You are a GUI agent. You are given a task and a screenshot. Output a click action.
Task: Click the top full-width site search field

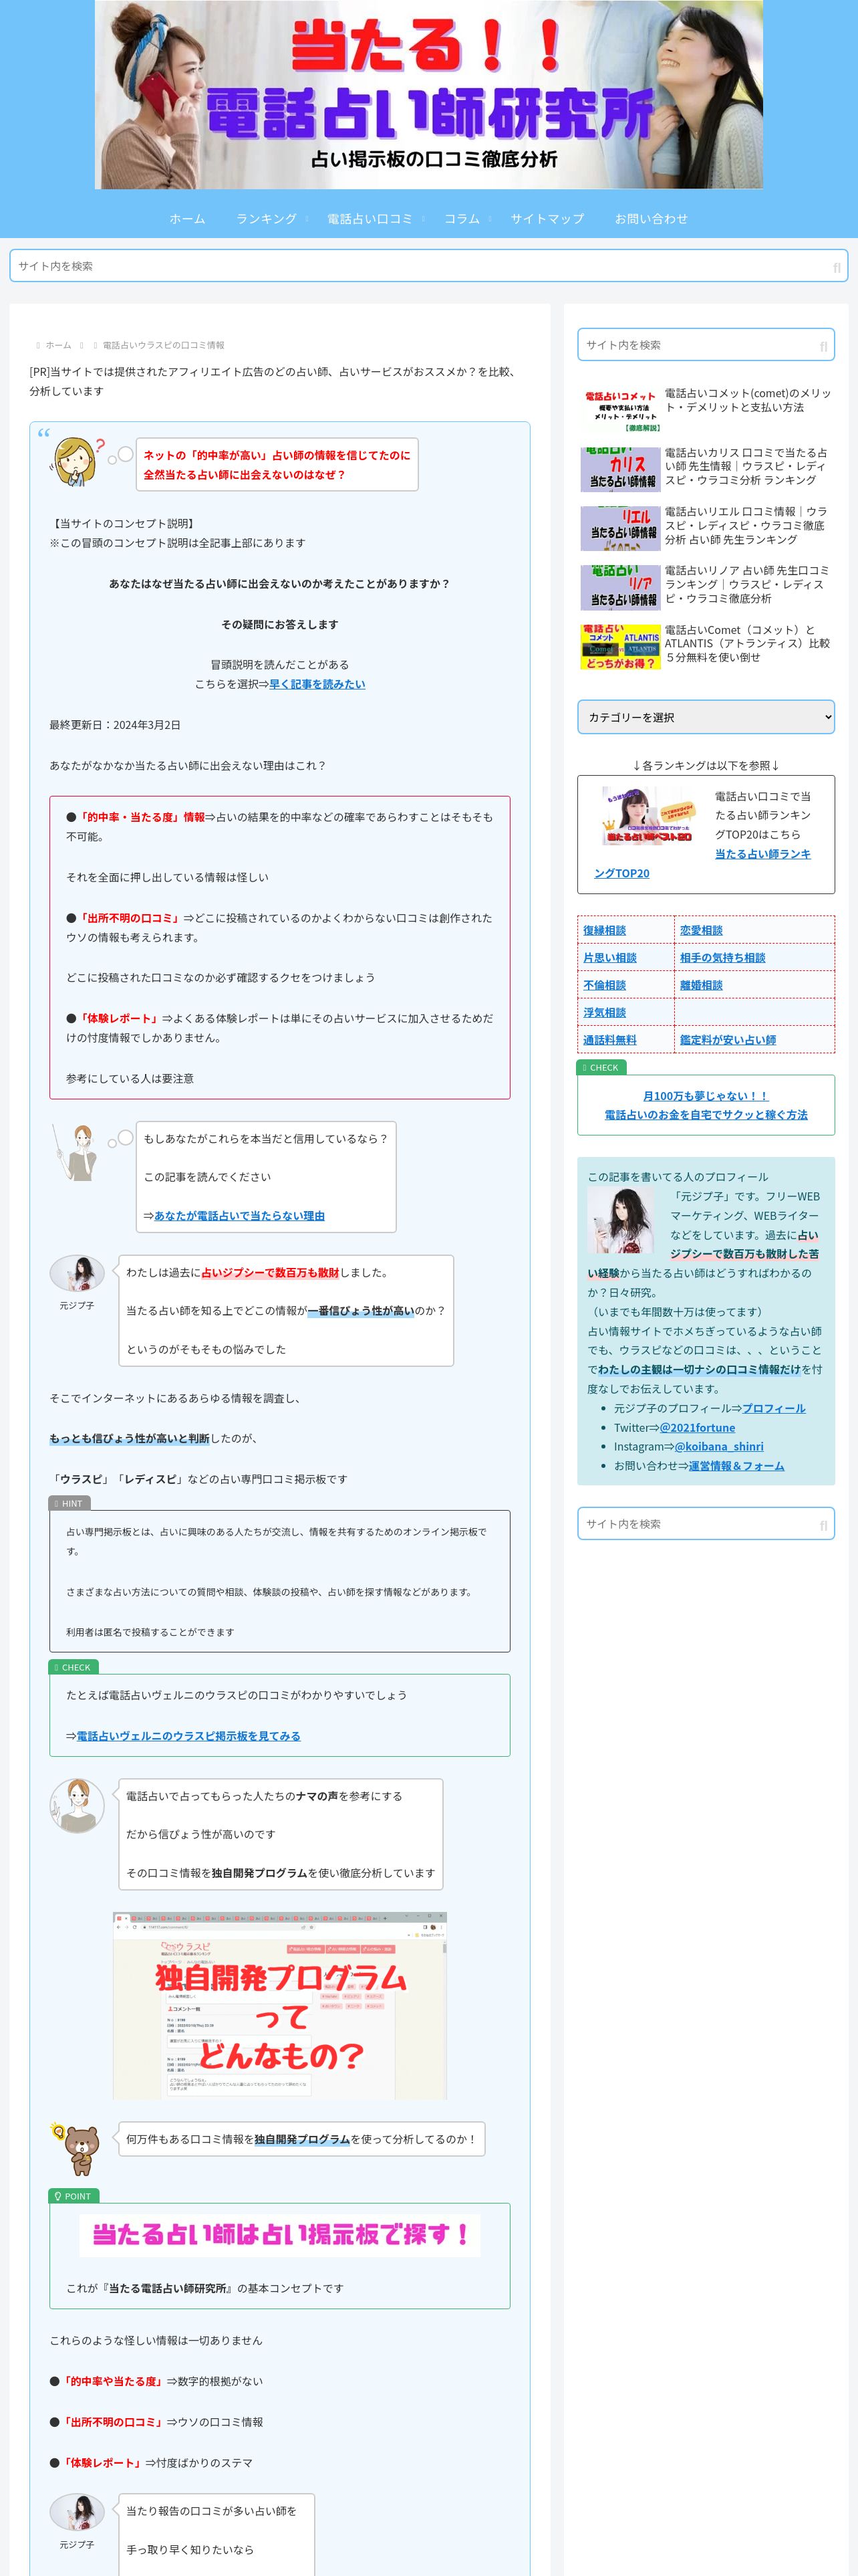click(x=428, y=266)
